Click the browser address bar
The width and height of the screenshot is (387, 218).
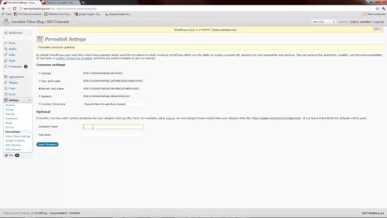pos(196,8)
